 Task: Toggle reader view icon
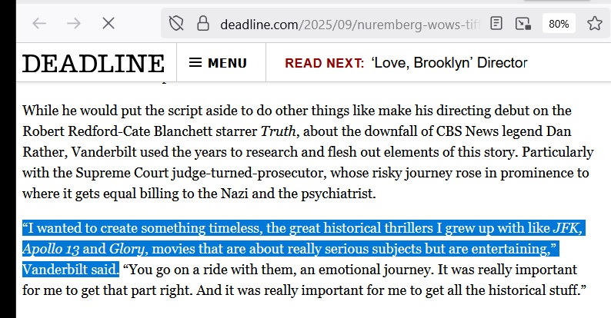pos(497,24)
